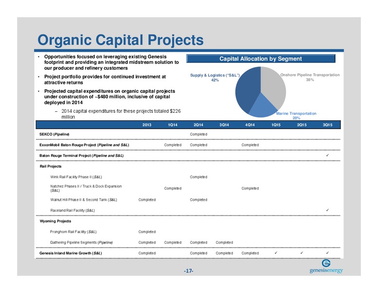Click the Natchez Phases II row label
The height and width of the screenshot is (293, 378).
(86, 188)
